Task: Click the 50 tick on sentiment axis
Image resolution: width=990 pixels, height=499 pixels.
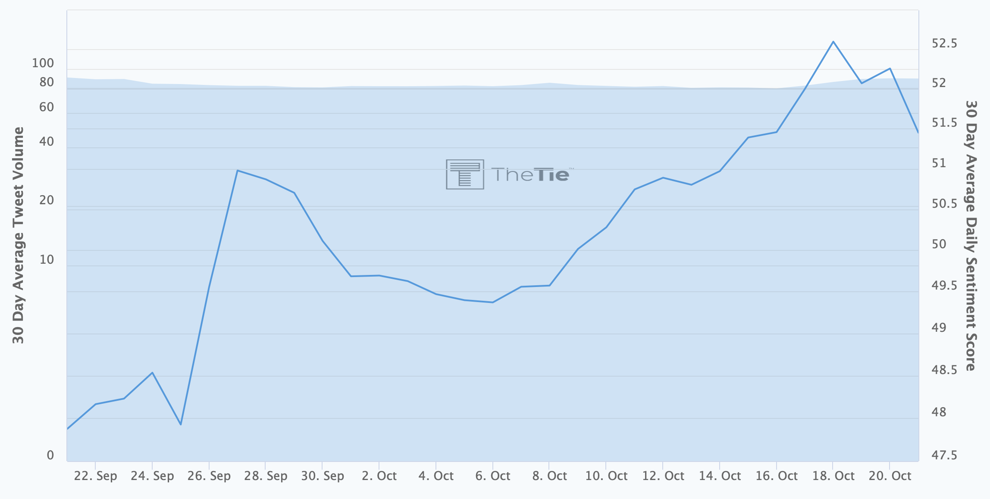Action: click(939, 244)
